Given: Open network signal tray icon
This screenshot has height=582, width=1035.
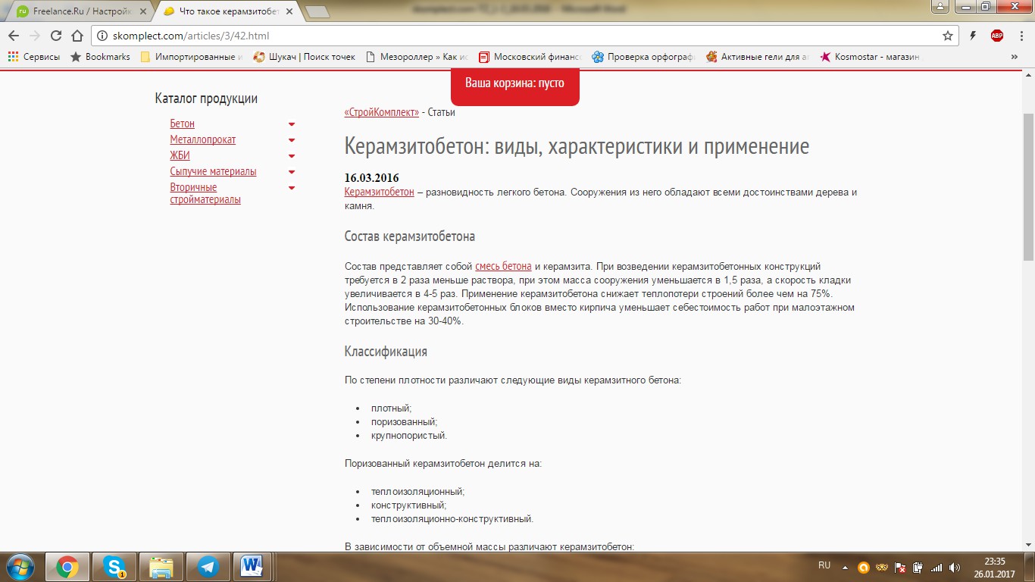Looking at the screenshot, I should point(937,567).
